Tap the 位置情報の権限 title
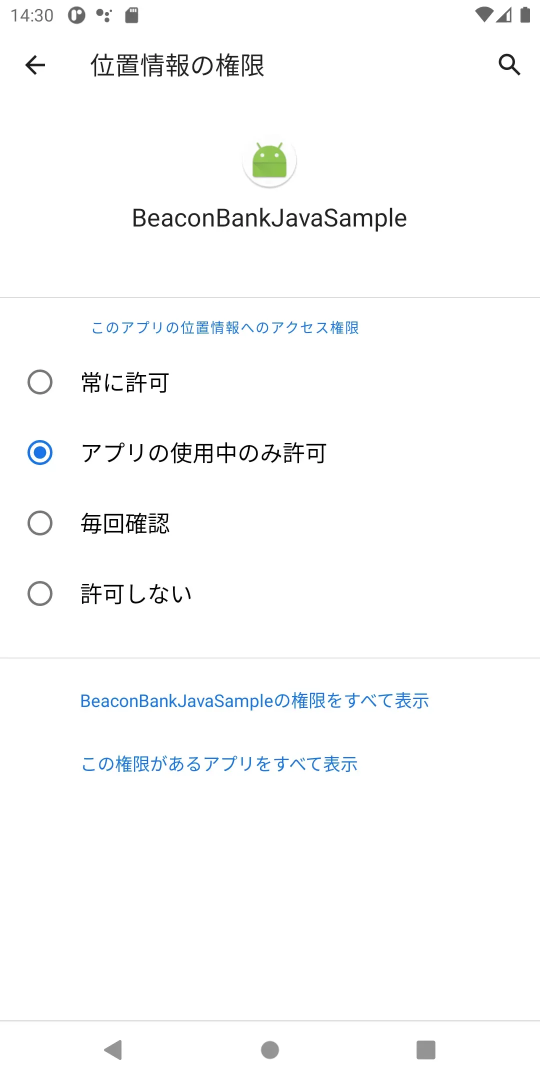Screen dimensions: 540x1080 (177, 64)
